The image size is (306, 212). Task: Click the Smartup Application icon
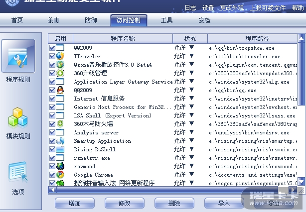pyautogui.click(x=60, y=141)
